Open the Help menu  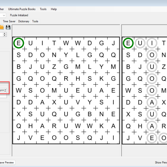54,9
